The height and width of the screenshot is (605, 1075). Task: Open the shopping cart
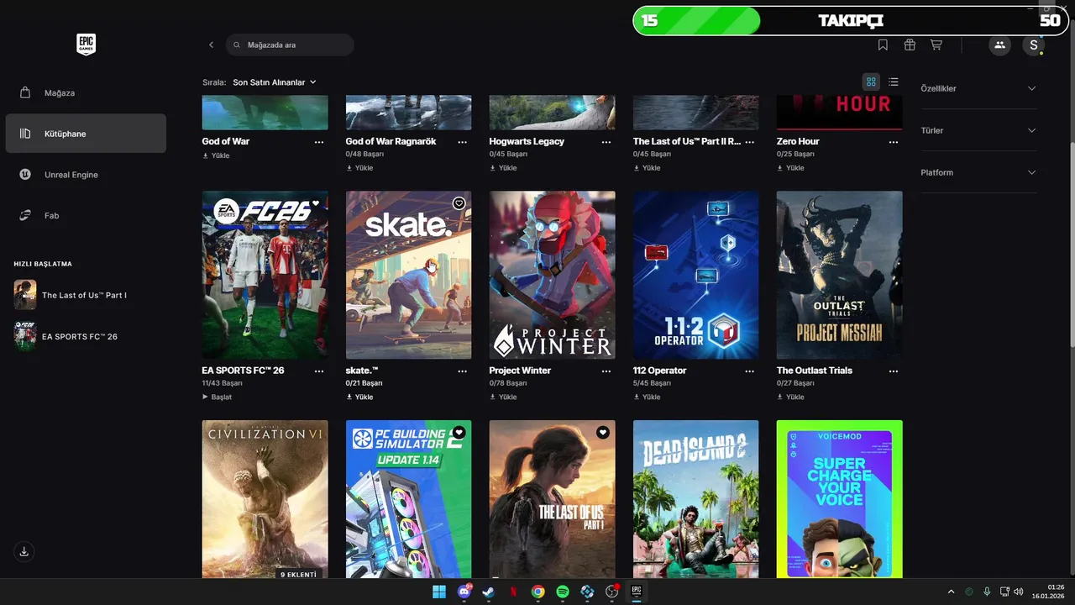936,45
